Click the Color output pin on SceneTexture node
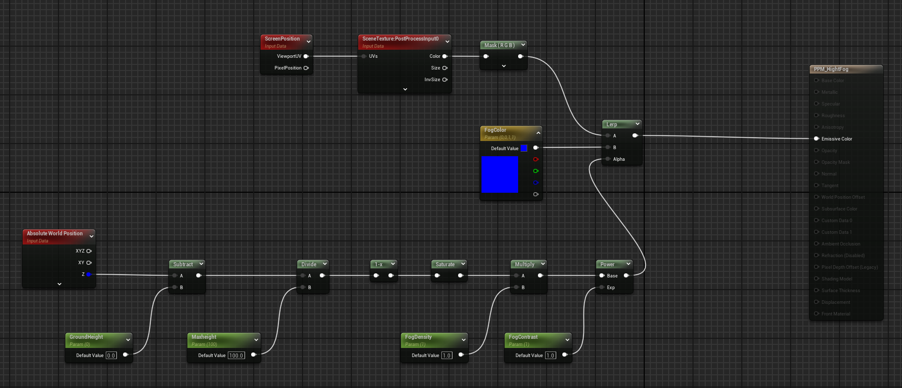The image size is (902, 388). [x=445, y=56]
